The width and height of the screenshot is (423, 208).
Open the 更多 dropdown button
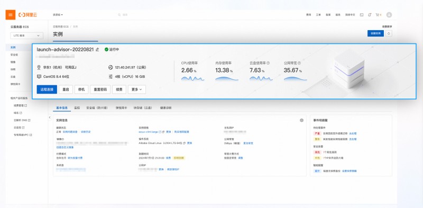tap(137, 89)
